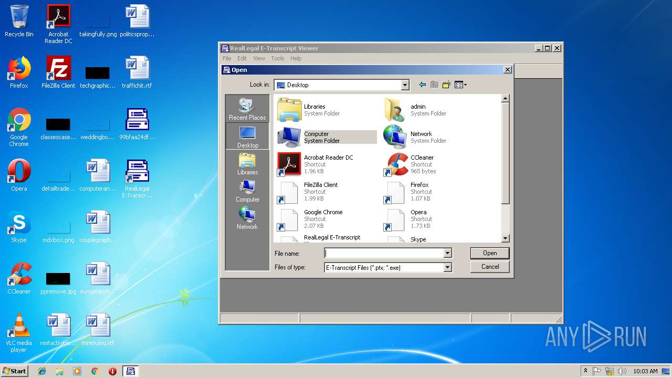Go back to last folder visited arrow
The height and width of the screenshot is (378, 672).
pos(423,85)
